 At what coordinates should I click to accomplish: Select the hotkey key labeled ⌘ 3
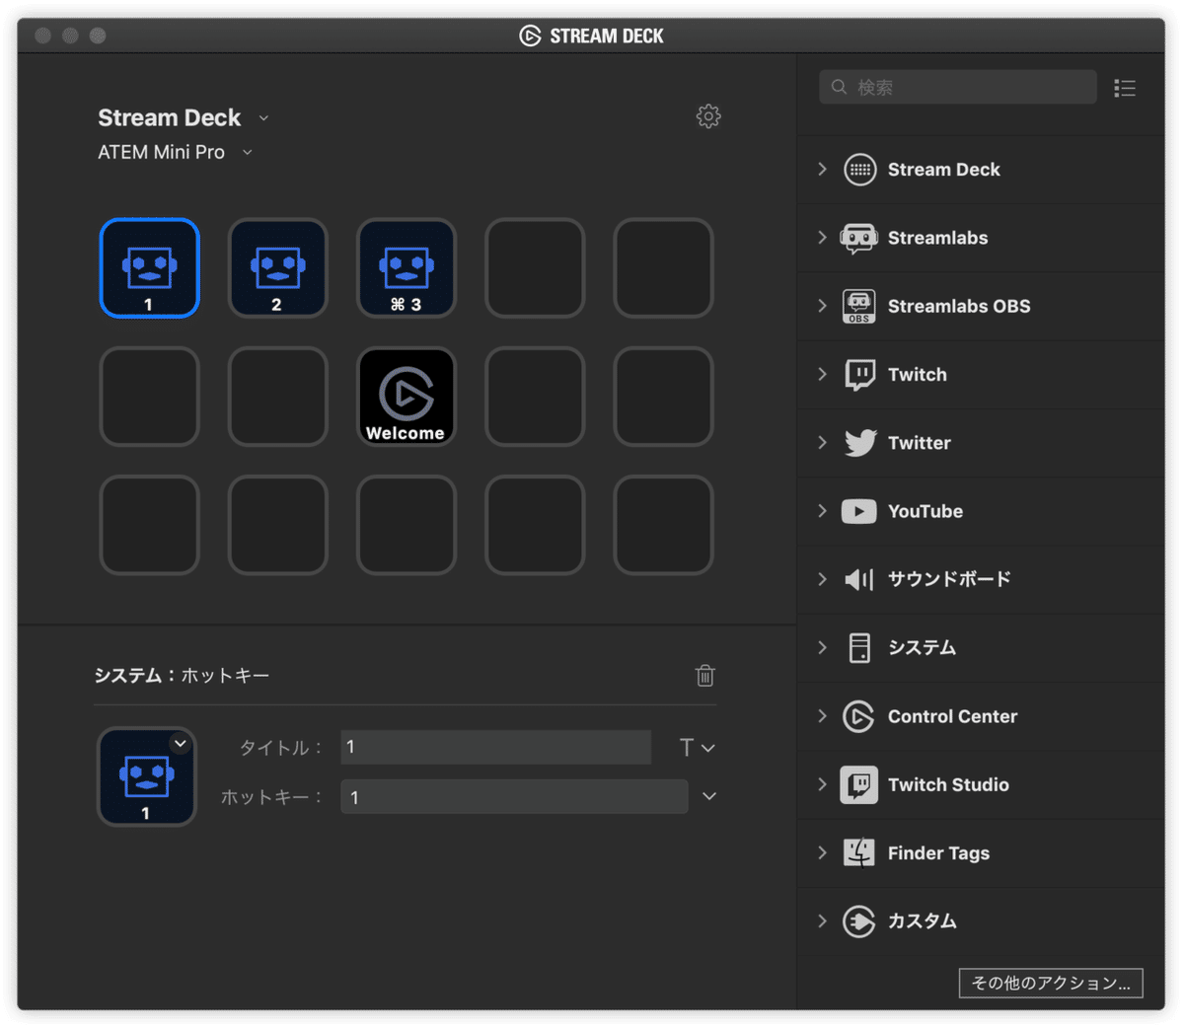(x=406, y=267)
